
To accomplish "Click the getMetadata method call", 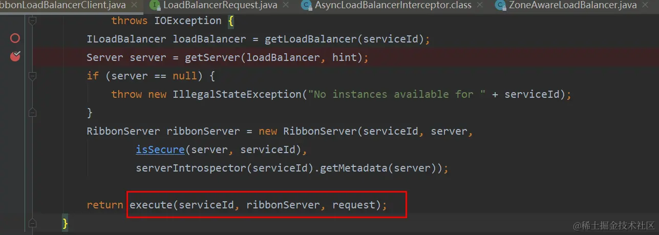I will (x=354, y=168).
